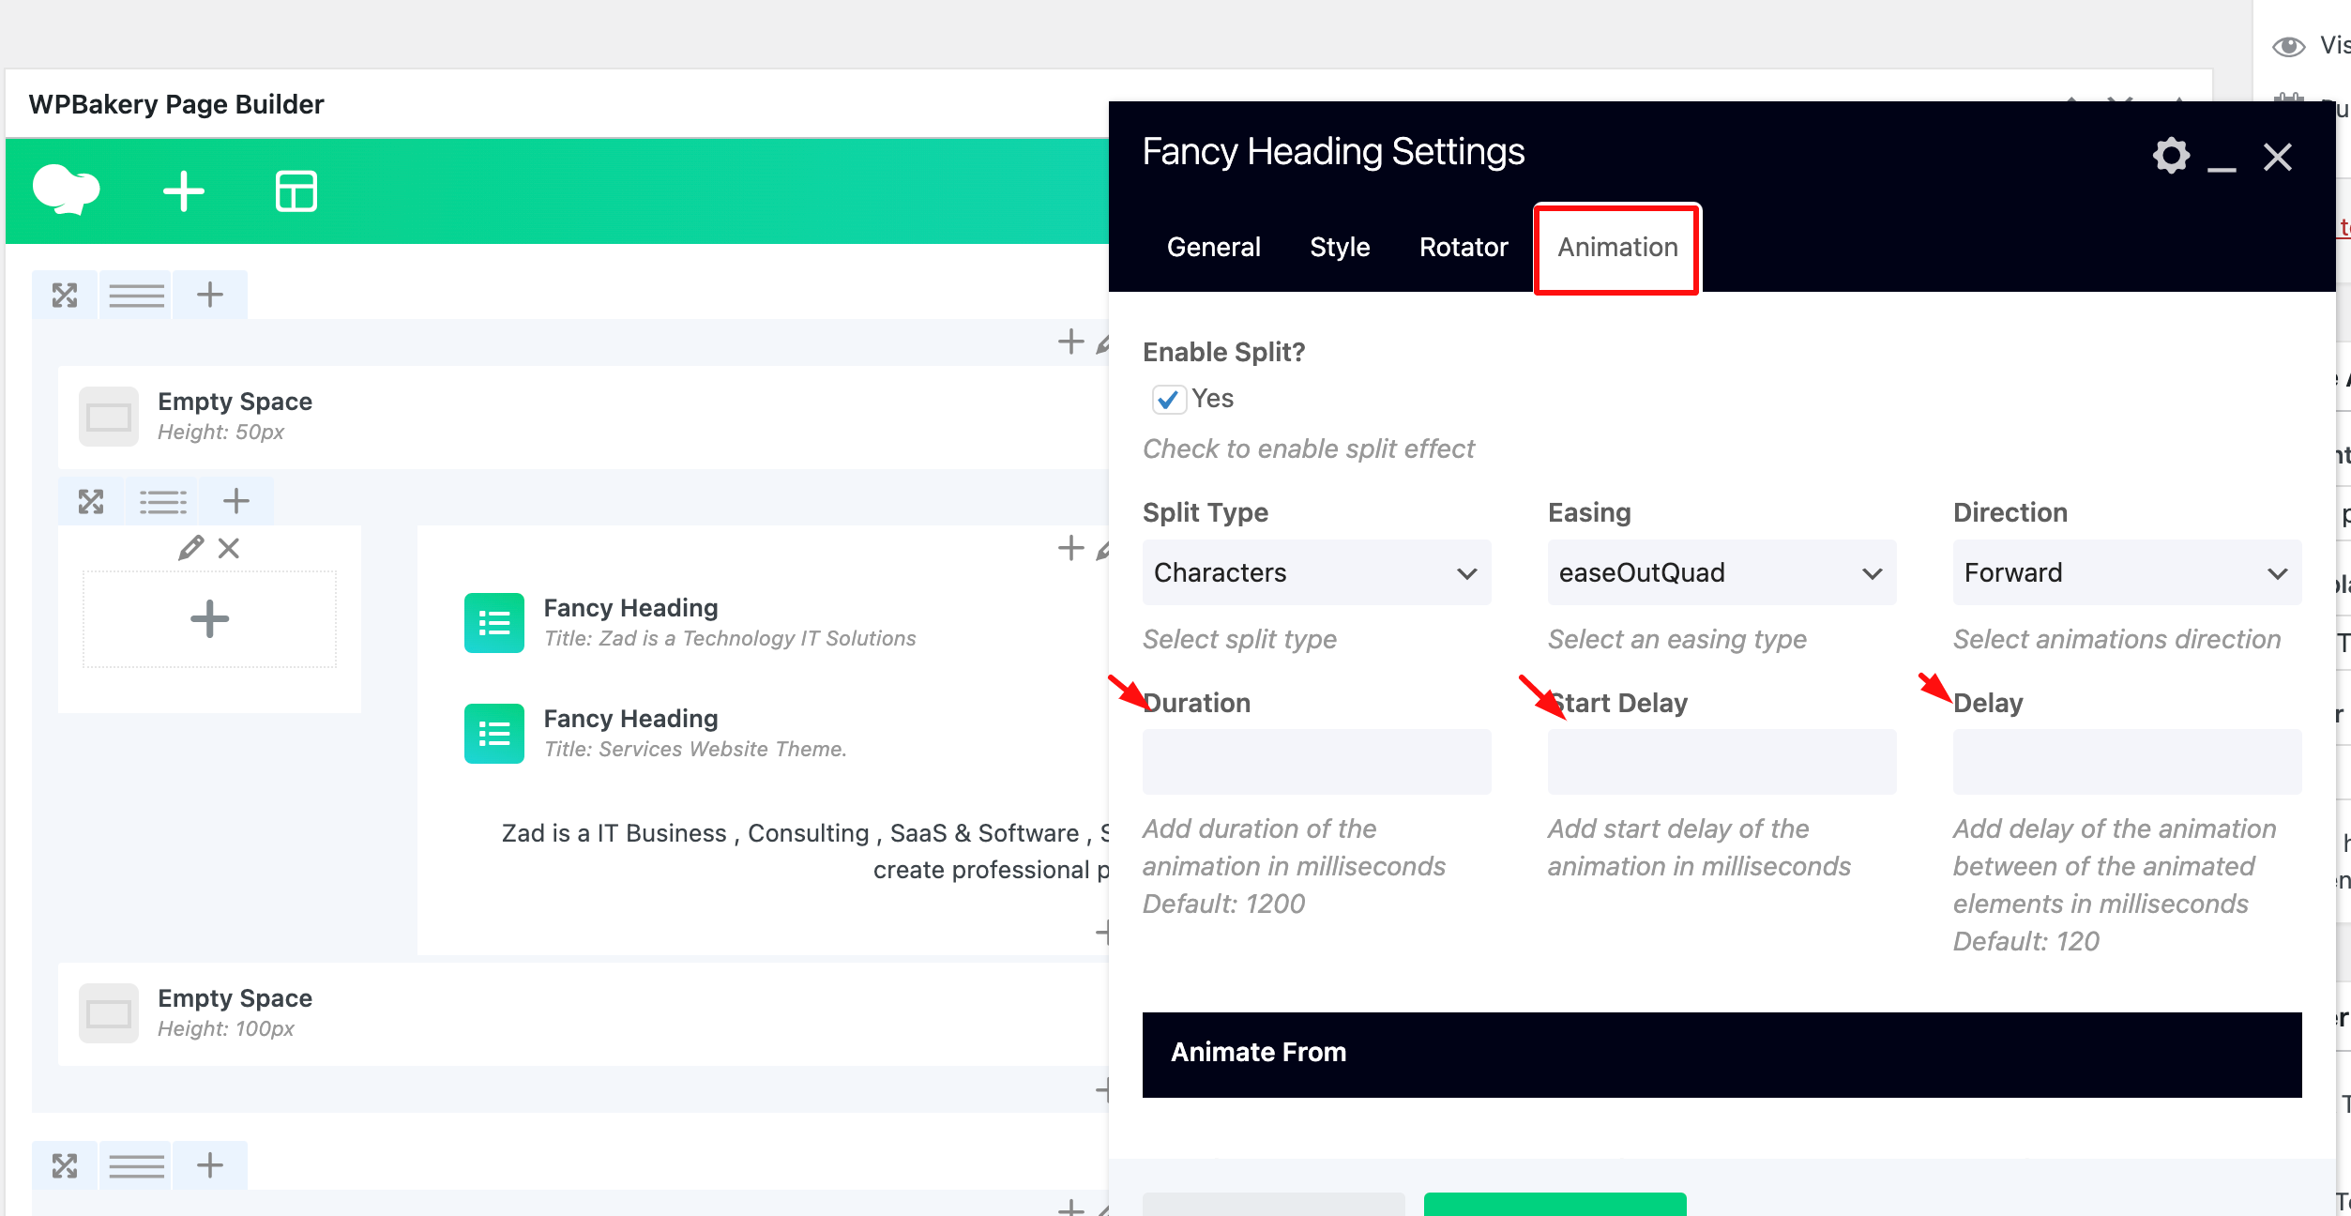Click plus icon below the 'create professional' paragraph
Image resolution: width=2351 pixels, height=1216 pixels.
pyautogui.click(x=1103, y=933)
